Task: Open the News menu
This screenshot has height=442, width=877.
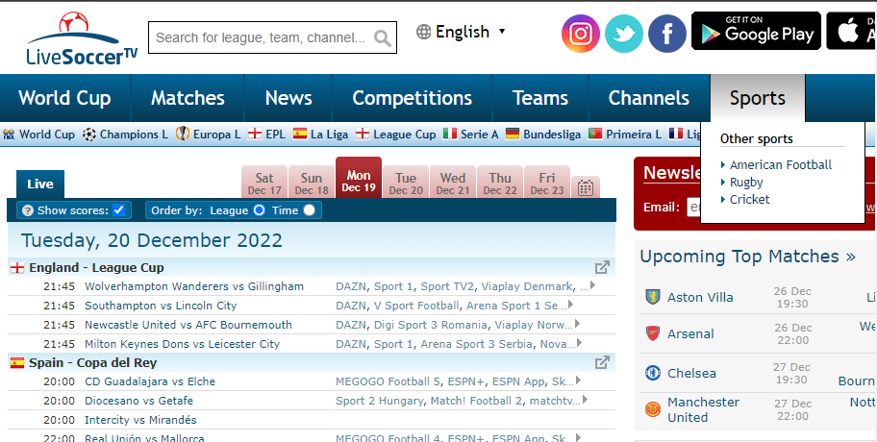Action: coord(288,98)
